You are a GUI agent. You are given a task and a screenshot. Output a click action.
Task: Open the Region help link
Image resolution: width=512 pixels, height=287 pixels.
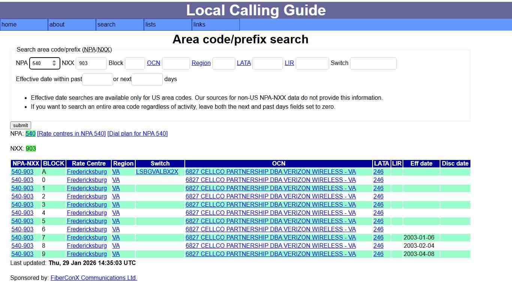pyautogui.click(x=201, y=63)
